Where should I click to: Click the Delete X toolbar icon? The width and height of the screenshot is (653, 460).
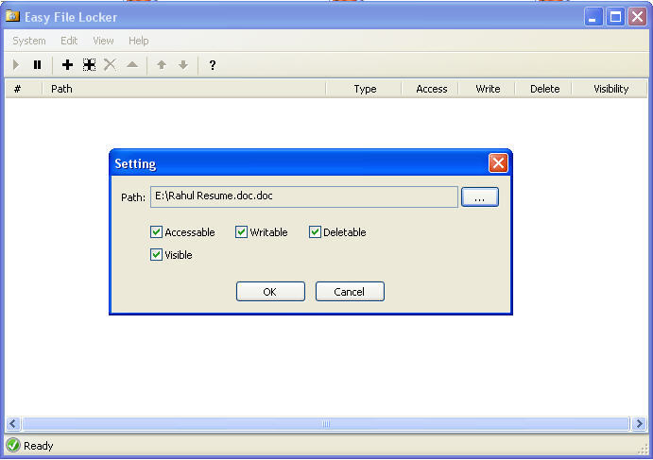click(x=110, y=65)
